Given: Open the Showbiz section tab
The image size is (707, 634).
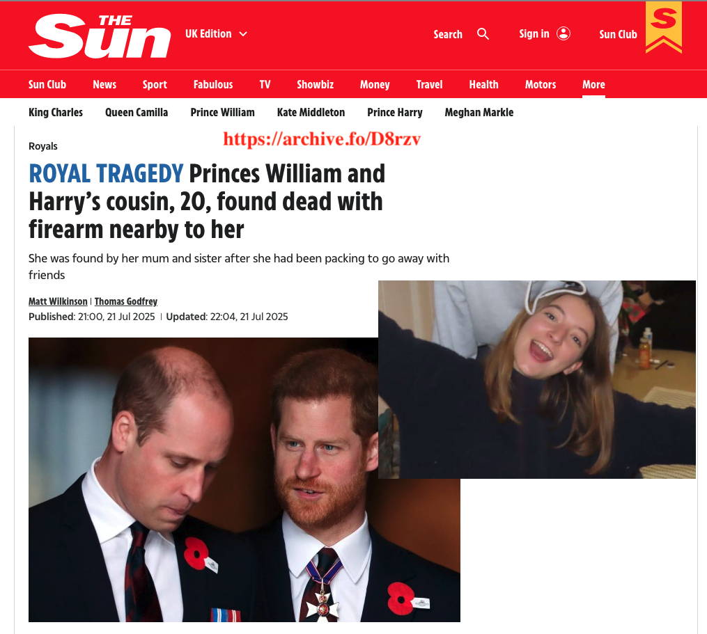Looking at the screenshot, I should pos(315,85).
